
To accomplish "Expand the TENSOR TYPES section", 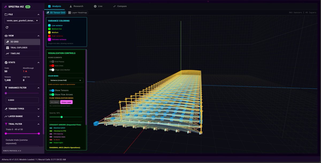I will (22, 109).
